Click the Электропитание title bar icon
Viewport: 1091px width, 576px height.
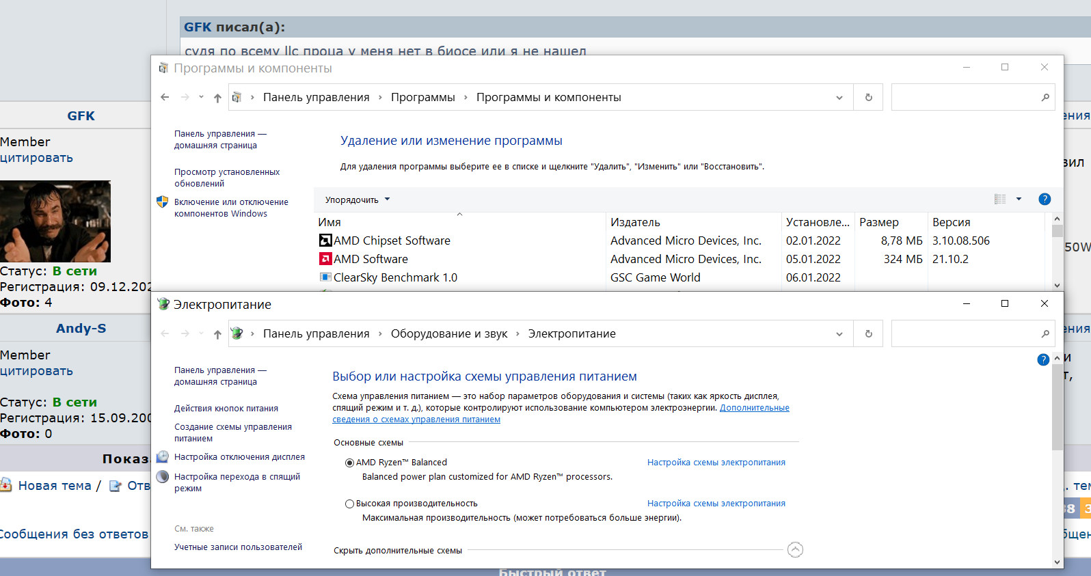point(163,304)
